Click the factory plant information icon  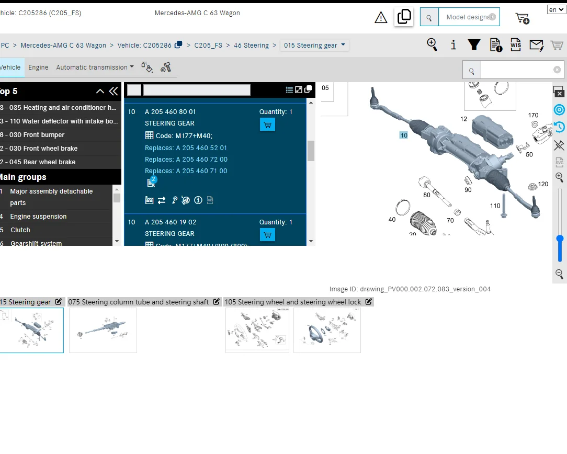[150, 200]
